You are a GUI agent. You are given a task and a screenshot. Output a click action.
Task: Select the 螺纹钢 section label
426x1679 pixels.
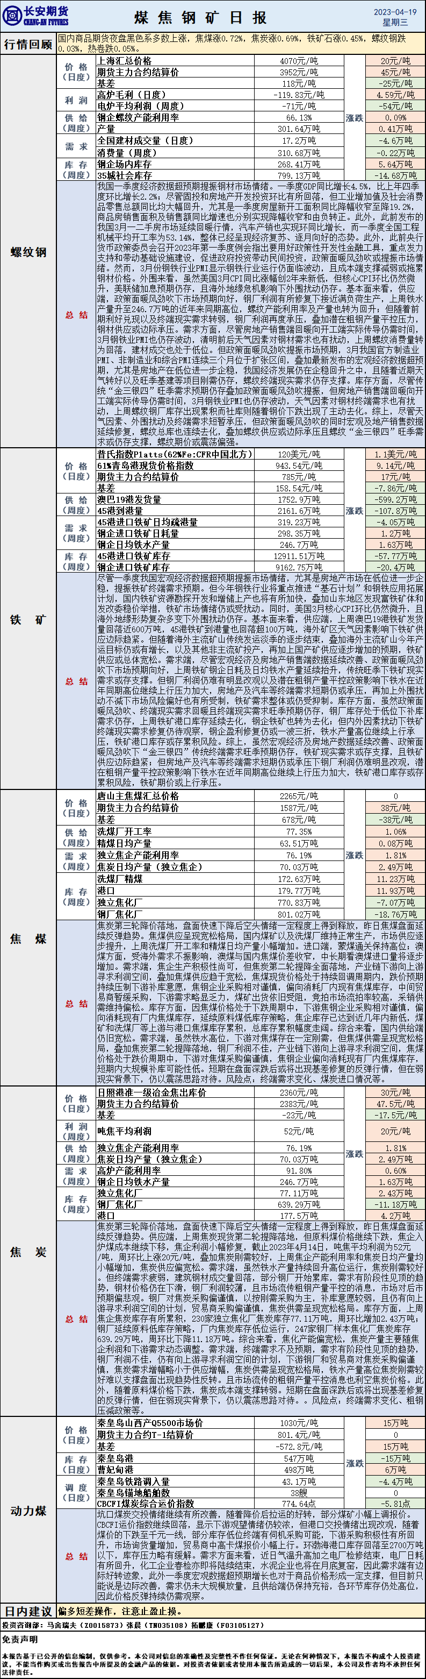tap(28, 252)
